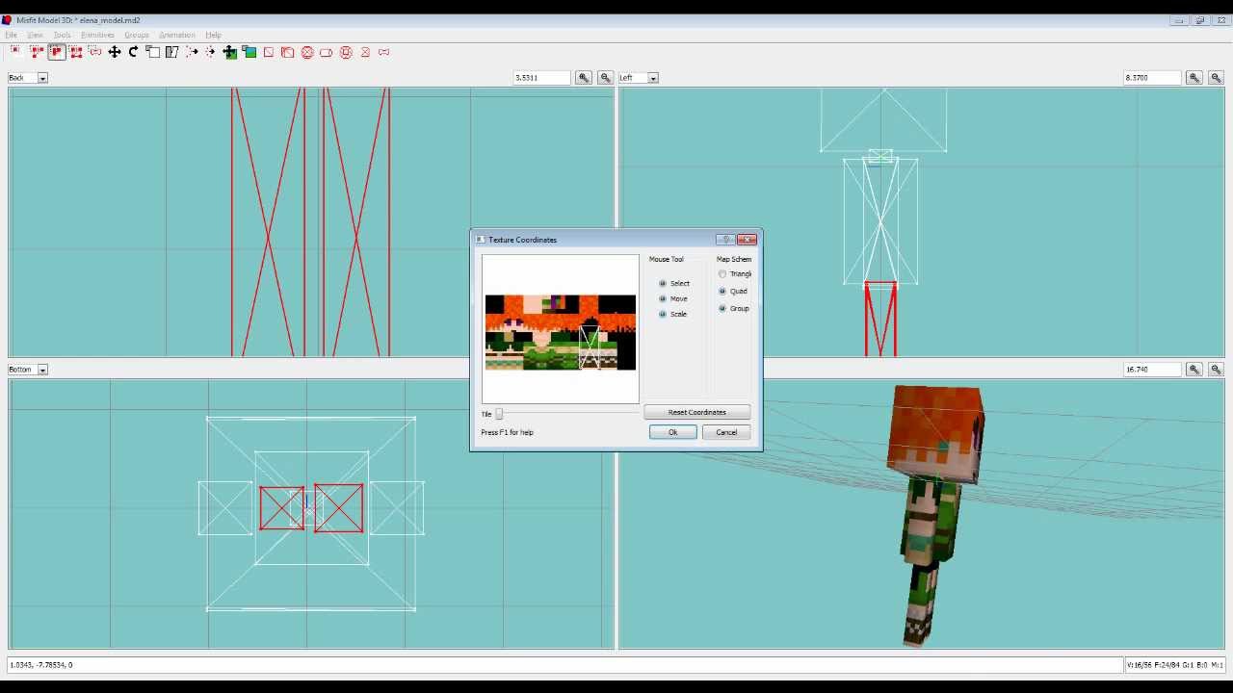Open the Groups menu
The height and width of the screenshot is (693, 1233).
coord(137,35)
